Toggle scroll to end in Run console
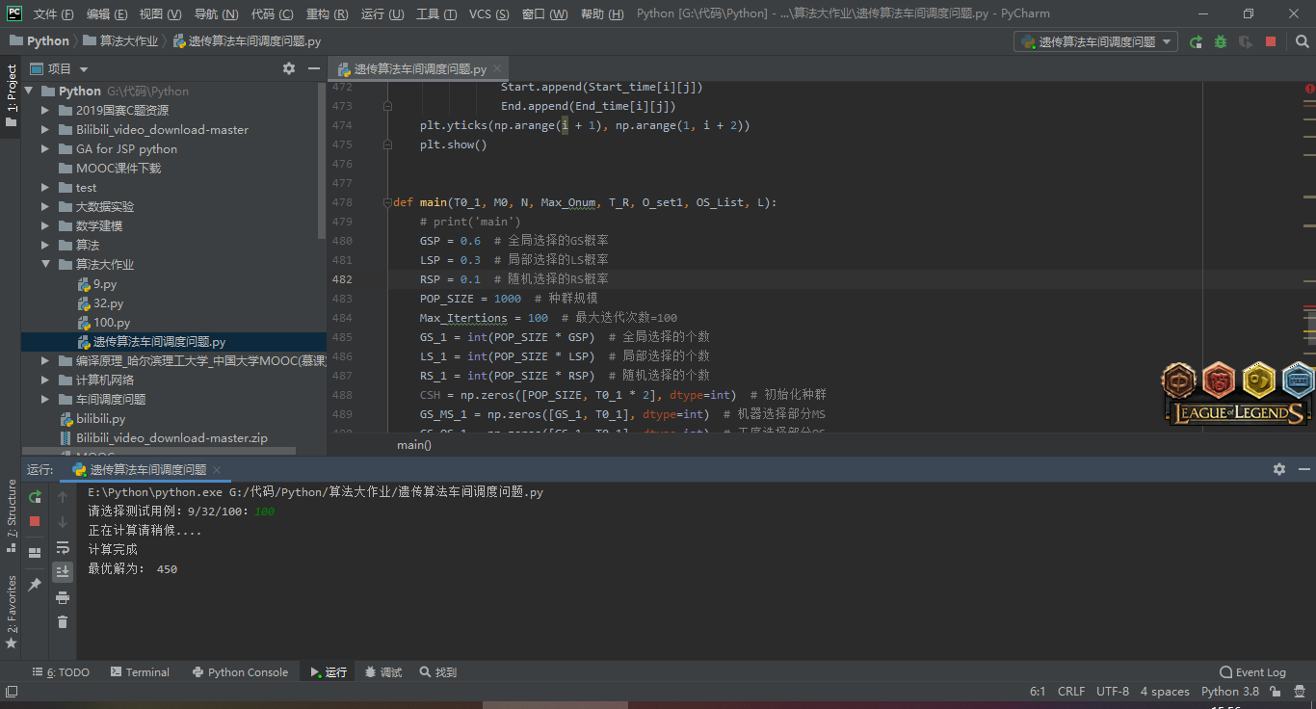The image size is (1316, 709). 63,572
